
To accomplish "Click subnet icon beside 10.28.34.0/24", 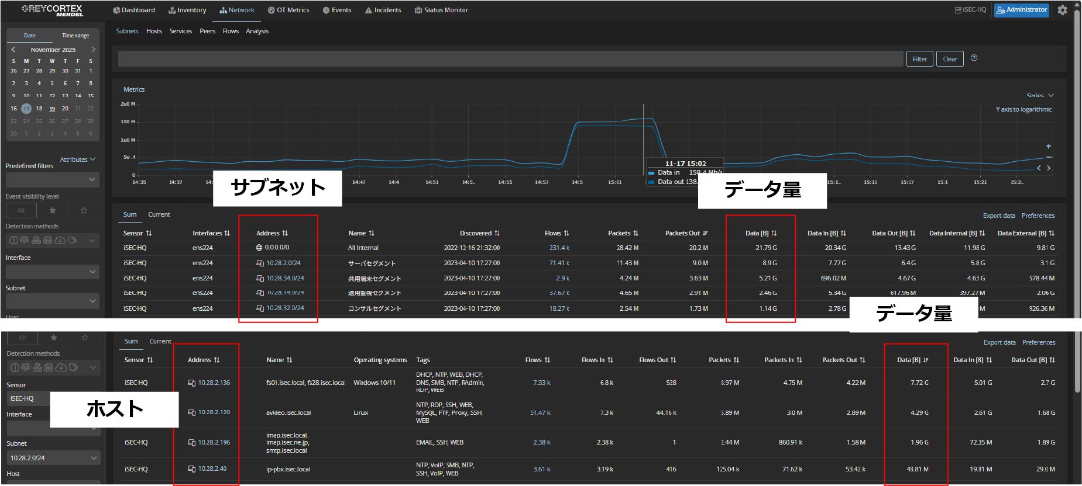I will point(260,279).
